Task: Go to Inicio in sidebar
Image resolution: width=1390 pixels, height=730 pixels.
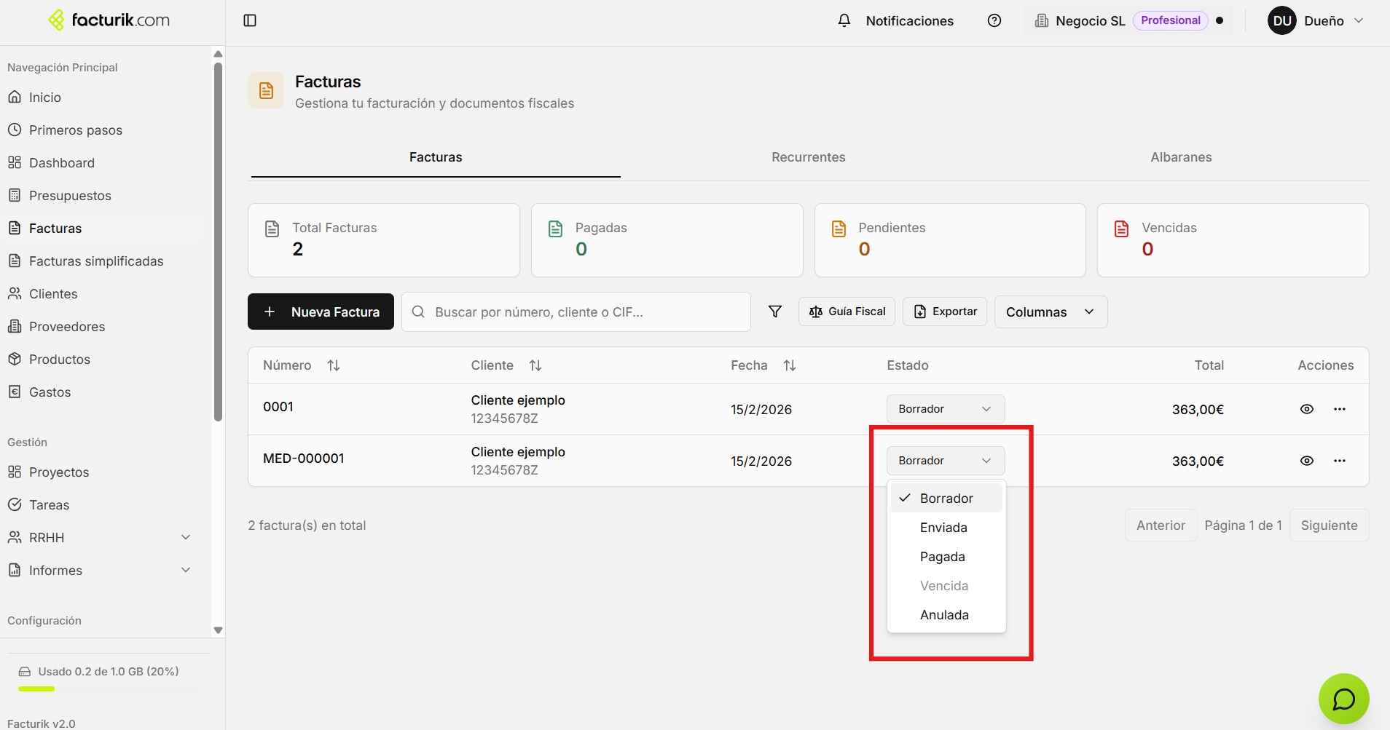Action: 106,98
